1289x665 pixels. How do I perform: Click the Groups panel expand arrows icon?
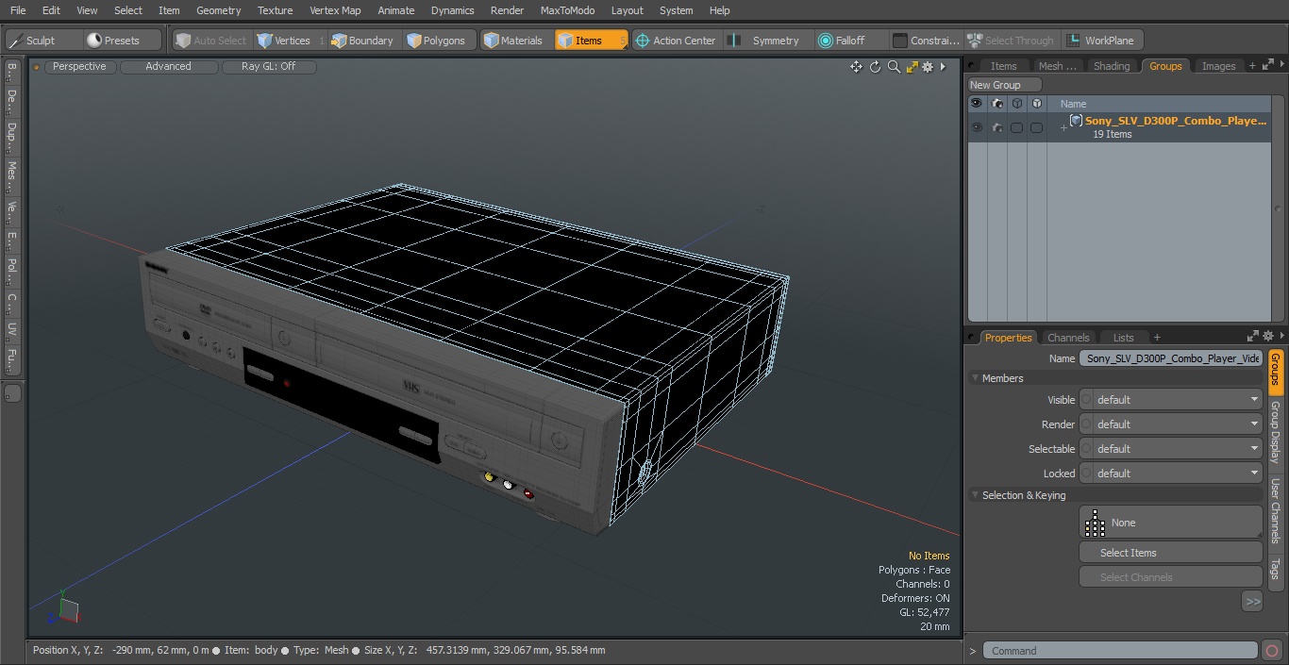click(1266, 65)
